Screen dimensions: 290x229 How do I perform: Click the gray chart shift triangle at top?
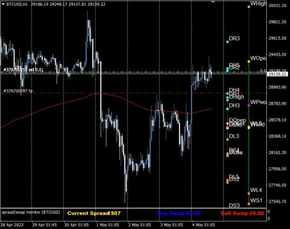pos(213,2)
